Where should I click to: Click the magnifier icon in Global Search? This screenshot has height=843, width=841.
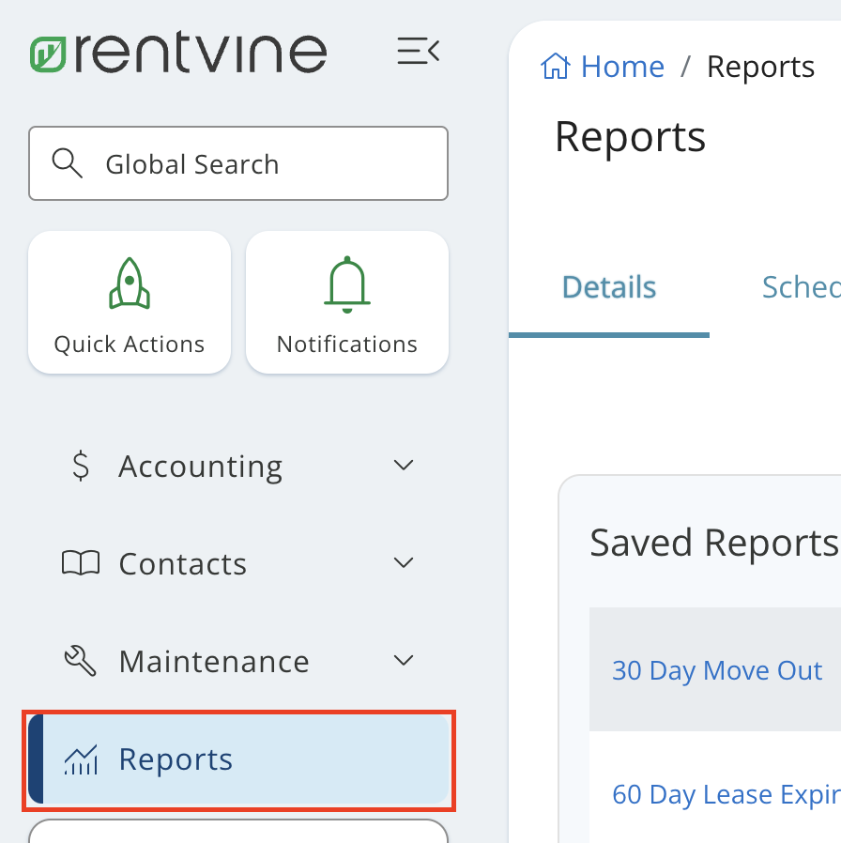pos(67,163)
